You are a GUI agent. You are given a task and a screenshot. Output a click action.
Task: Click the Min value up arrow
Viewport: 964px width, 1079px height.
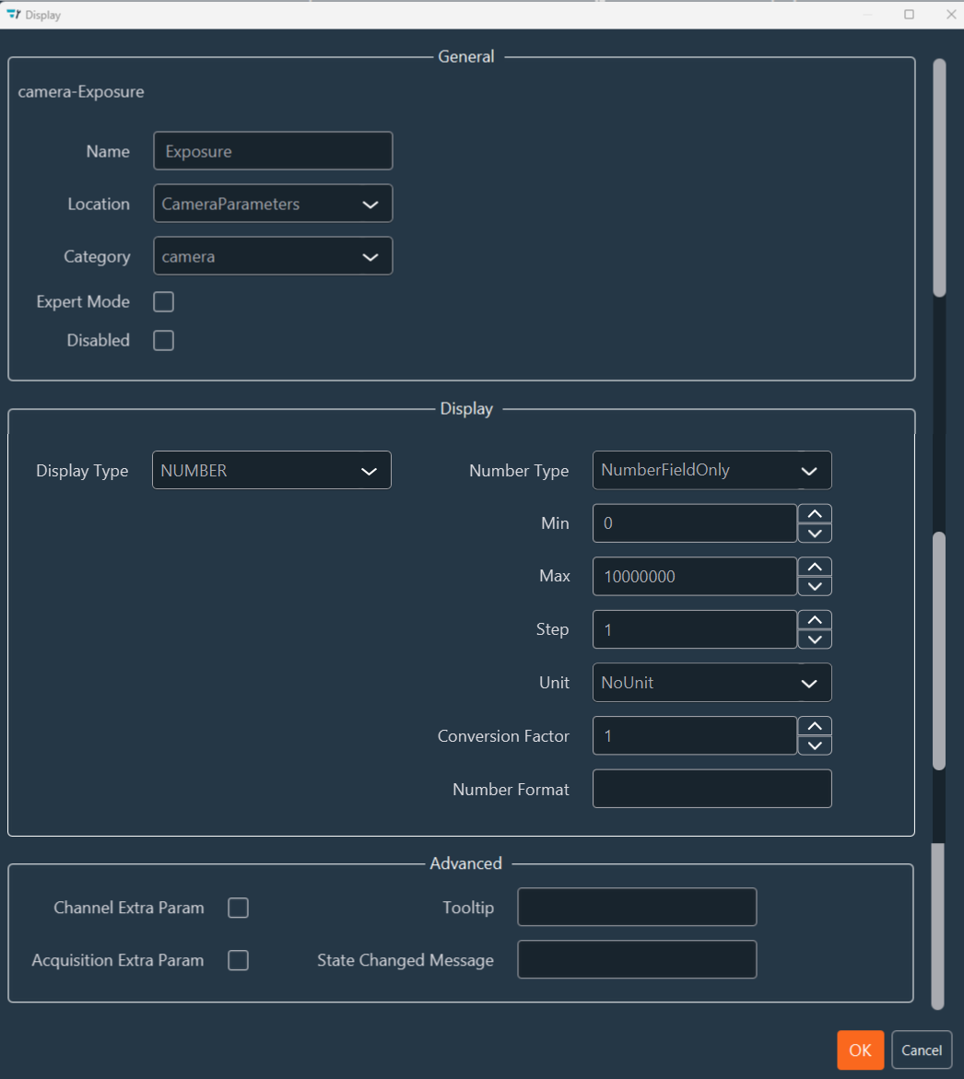(x=815, y=512)
